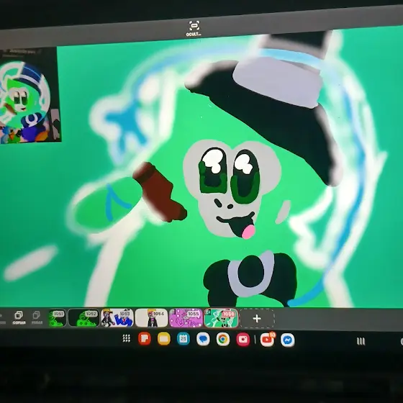Launch Google Chrome from taskbar
Image resolution: width=403 pixels, height=403 pixels.
(x=223, y=340)
